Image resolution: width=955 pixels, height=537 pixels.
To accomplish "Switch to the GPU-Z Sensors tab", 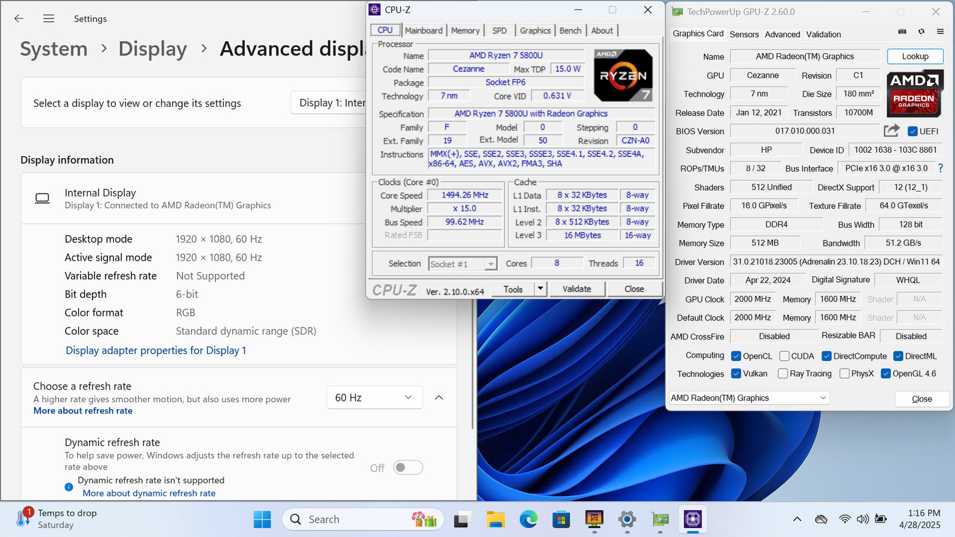I will pos(744,35).
